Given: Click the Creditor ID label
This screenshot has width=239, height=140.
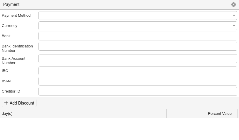Looking at the screenshot, I should point(11,91).
